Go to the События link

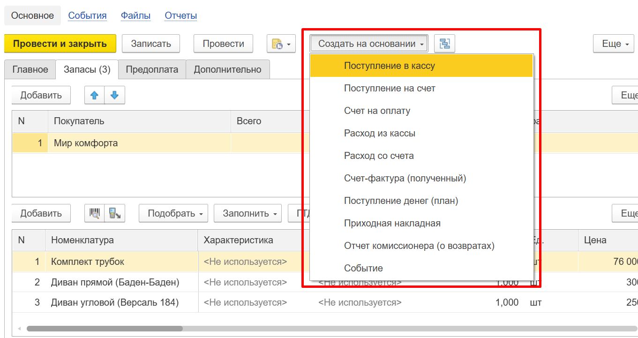pos(87,16)
